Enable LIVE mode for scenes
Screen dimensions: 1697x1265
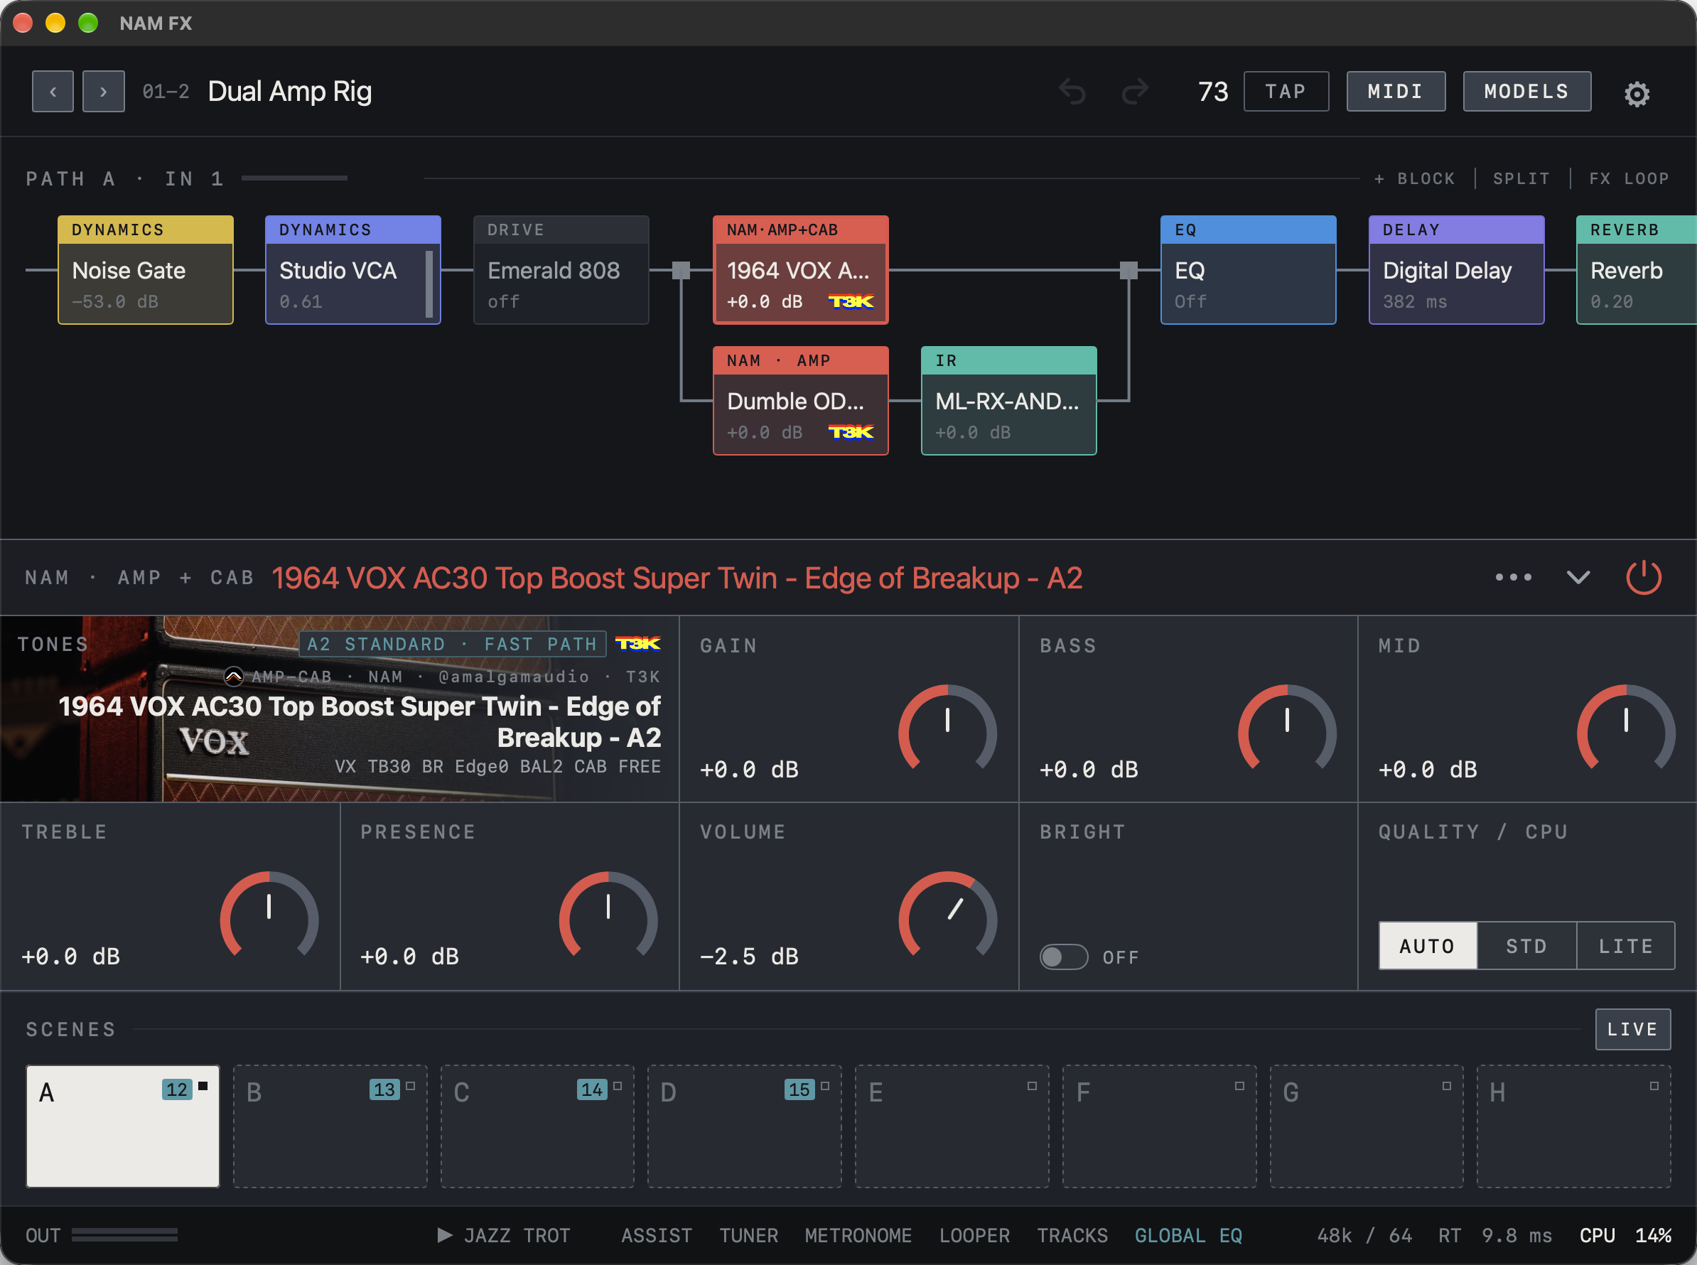point(1632,1029)
